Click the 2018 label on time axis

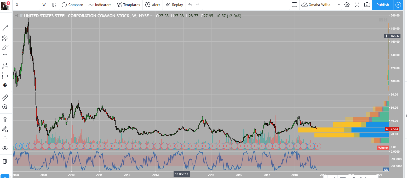tap(295, 175)
